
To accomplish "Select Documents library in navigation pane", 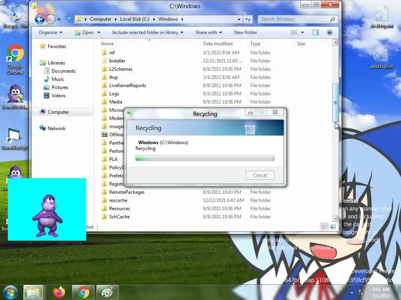I will point(60,71).
